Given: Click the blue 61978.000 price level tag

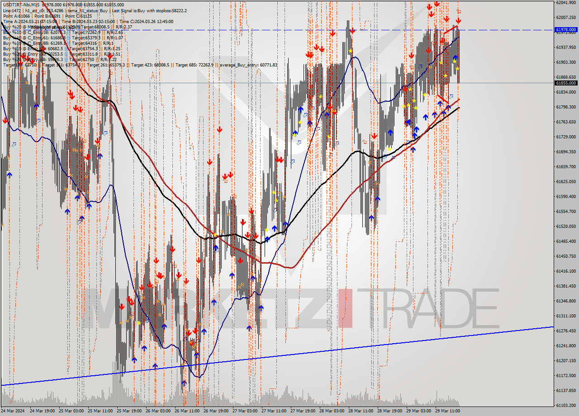Looking at the screenshot, I should 566,30.
